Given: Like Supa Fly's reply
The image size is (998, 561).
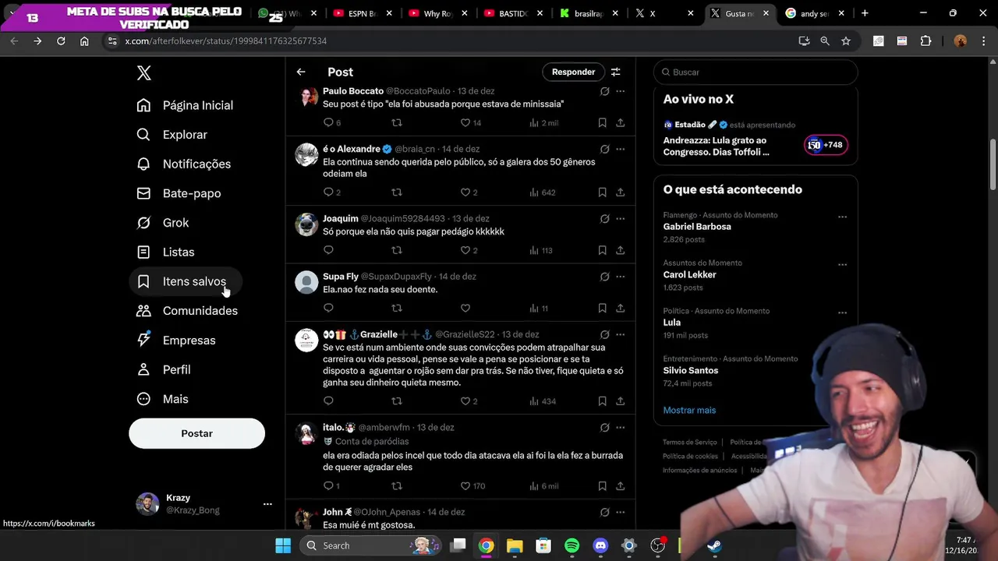Looking at the screenshot, I should 465,308.
